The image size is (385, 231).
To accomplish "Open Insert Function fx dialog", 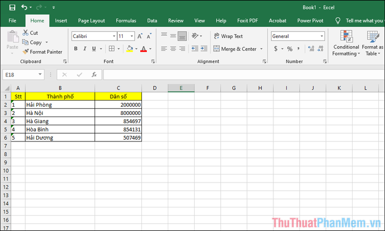I will click(94, 74).
